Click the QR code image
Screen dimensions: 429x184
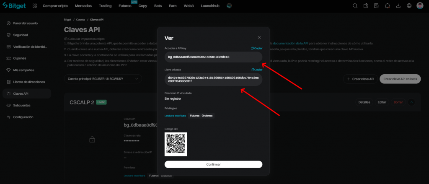[176, 144]
